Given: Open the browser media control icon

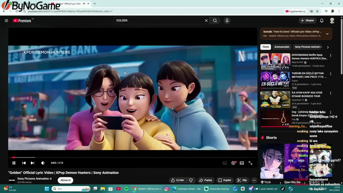Looking at the screenshot, I should tap(326, 11).
